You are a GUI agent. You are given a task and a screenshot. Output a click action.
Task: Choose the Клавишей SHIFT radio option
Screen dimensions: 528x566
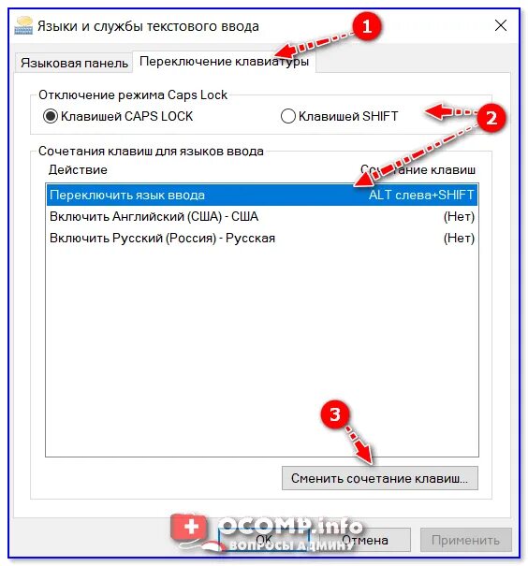(x=340, y=116)
